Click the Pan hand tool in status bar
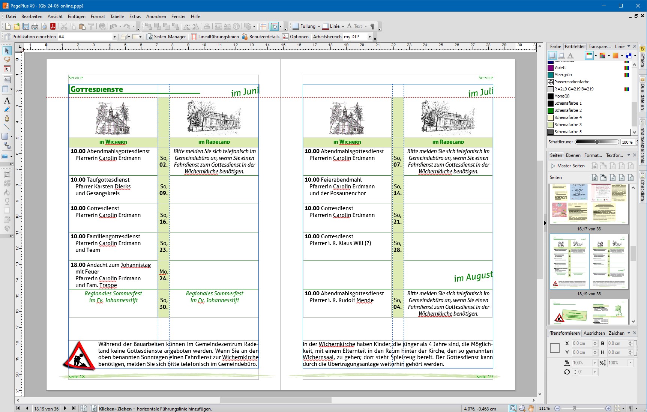The image size is (647, 412). point(531,408)
